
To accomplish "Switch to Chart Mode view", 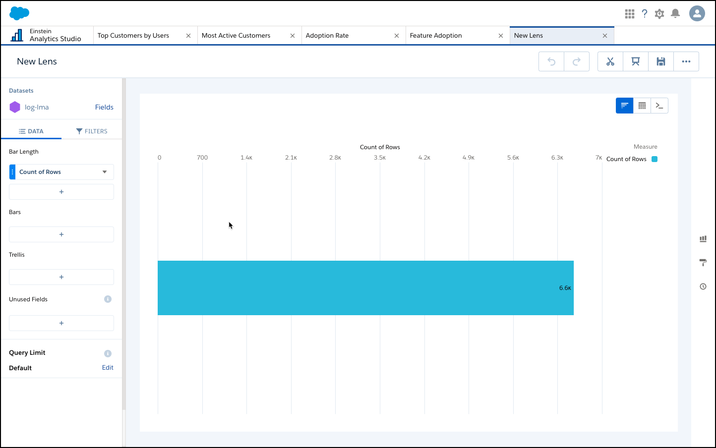I will (x=624, y=106).
